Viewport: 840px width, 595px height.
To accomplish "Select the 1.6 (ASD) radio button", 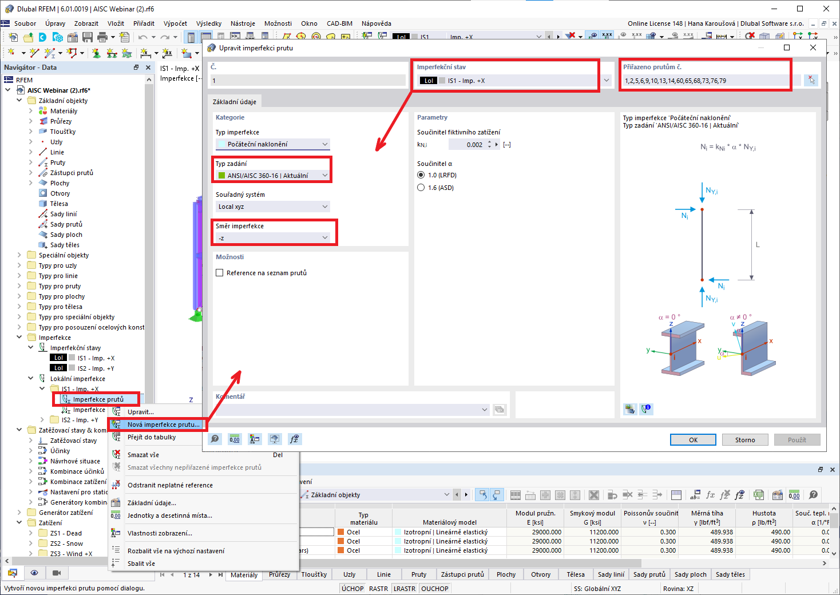I will tap(421, 188).
